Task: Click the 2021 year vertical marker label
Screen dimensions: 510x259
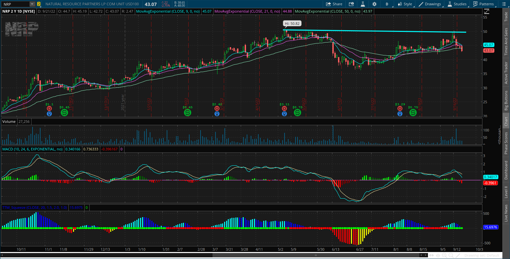Action: (x=123, y=102)
